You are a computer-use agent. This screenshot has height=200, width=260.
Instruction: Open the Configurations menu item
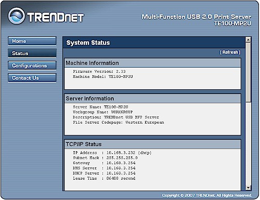point(32,65)
